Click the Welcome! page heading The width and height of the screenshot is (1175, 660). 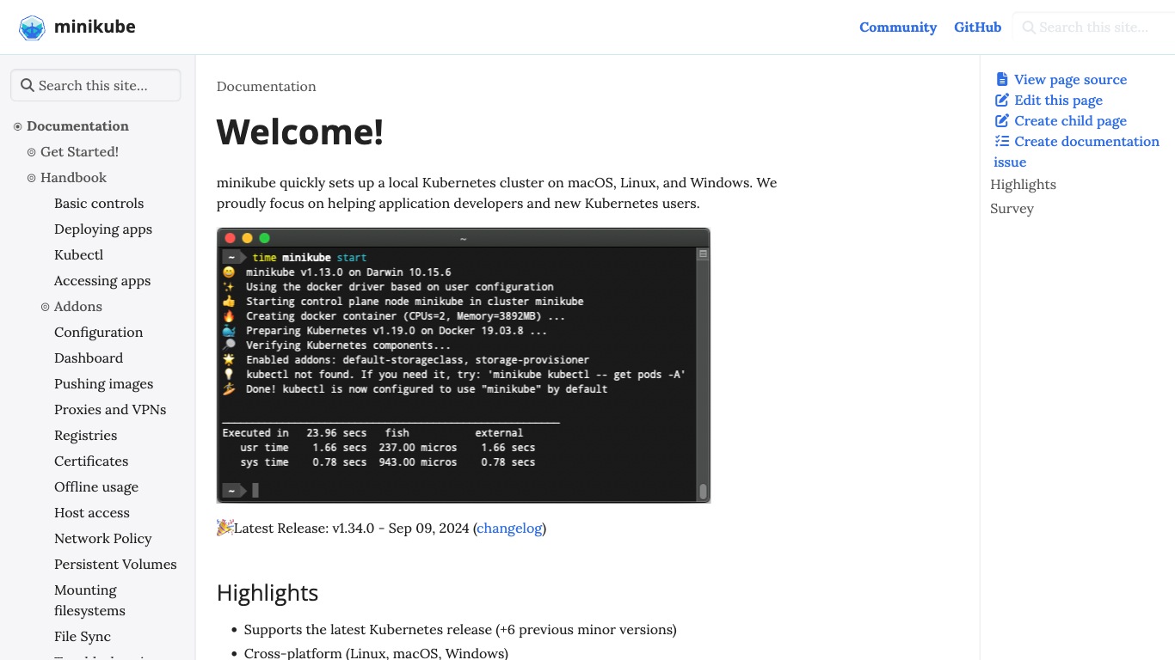coord(299,131)
